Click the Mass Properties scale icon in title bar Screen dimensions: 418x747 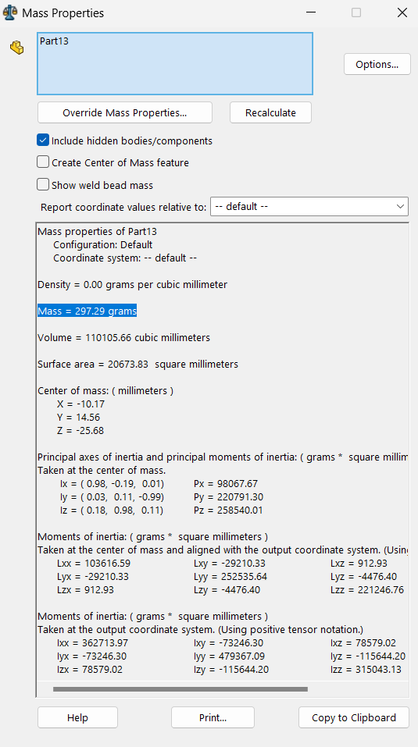[10, 12]
